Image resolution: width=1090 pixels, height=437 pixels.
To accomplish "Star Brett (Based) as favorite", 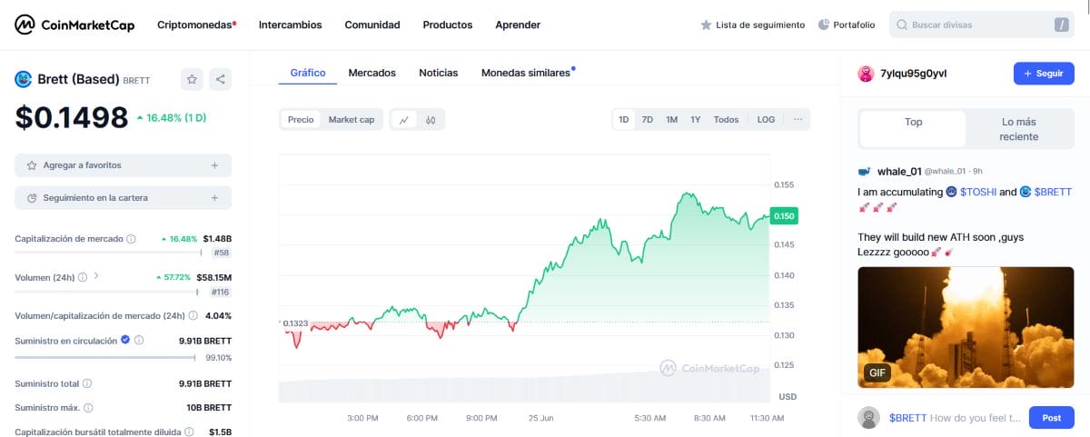I will pyautogui.click(x=192, y=80).
